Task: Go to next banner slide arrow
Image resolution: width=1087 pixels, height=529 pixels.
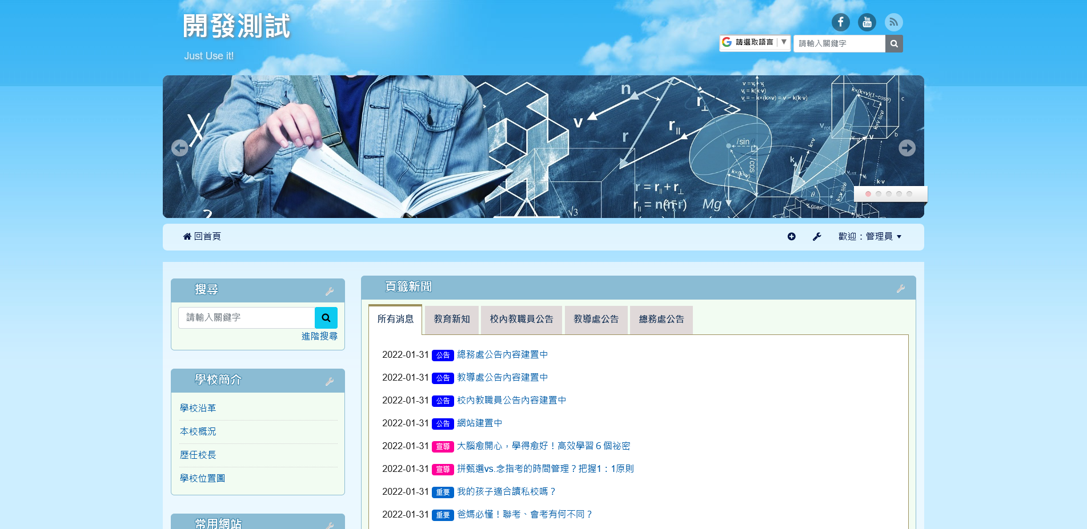Action: 906,148
